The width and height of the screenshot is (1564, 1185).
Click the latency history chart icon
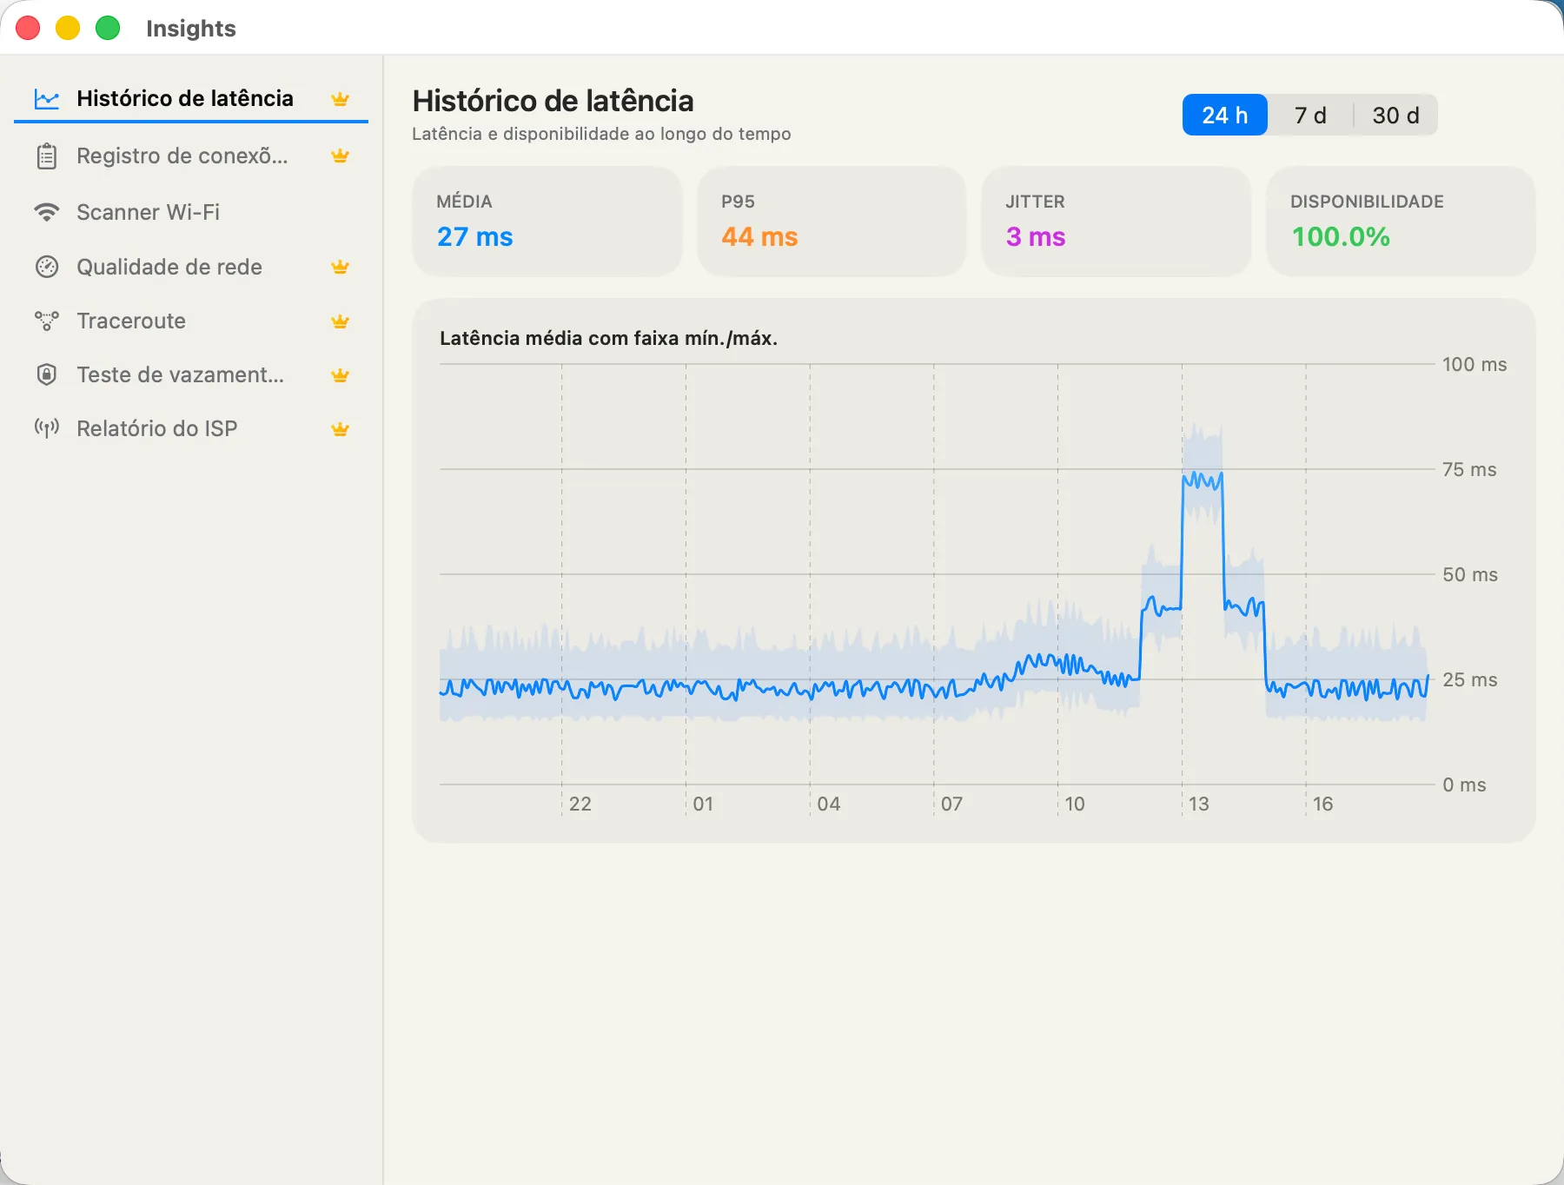(x=47, y=99)
